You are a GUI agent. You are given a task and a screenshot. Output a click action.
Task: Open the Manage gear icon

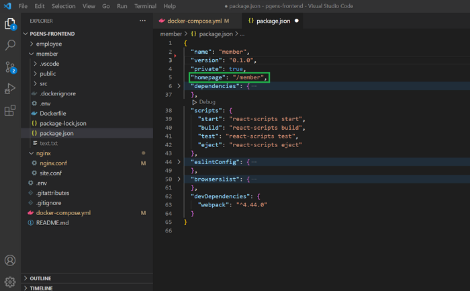tap(10, 282)
